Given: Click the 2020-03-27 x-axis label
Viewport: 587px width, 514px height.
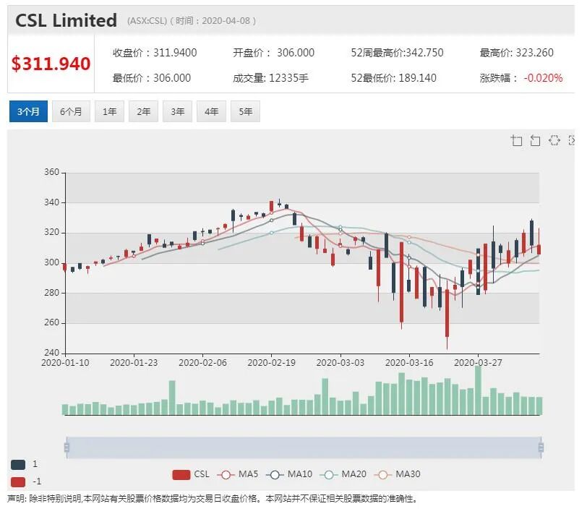Looking at the screenshot, I should pos(478,363).
